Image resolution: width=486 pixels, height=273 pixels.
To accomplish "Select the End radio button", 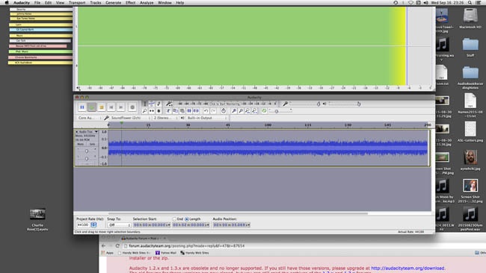I will coord(174,219).
